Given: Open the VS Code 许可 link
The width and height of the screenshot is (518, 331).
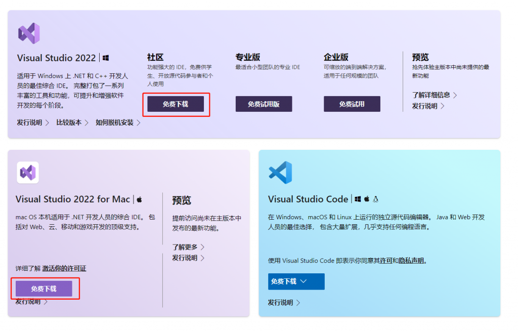Looking at the screenshot, I should [386, 261].
